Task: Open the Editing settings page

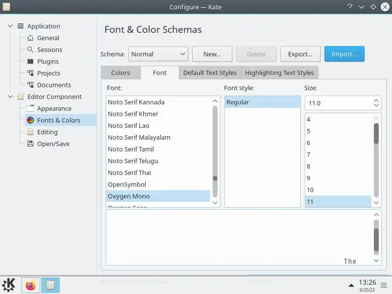Action: point(47,132)
